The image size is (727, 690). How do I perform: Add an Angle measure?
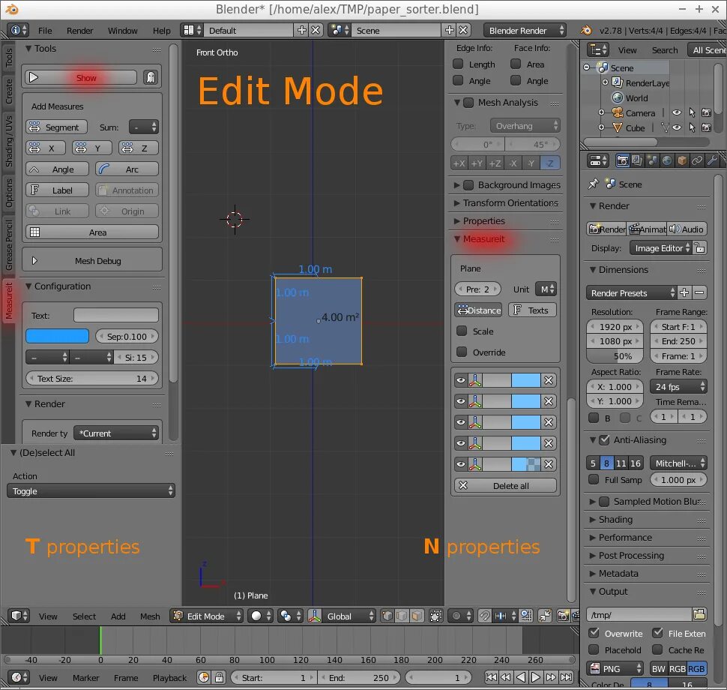point(57,169)
